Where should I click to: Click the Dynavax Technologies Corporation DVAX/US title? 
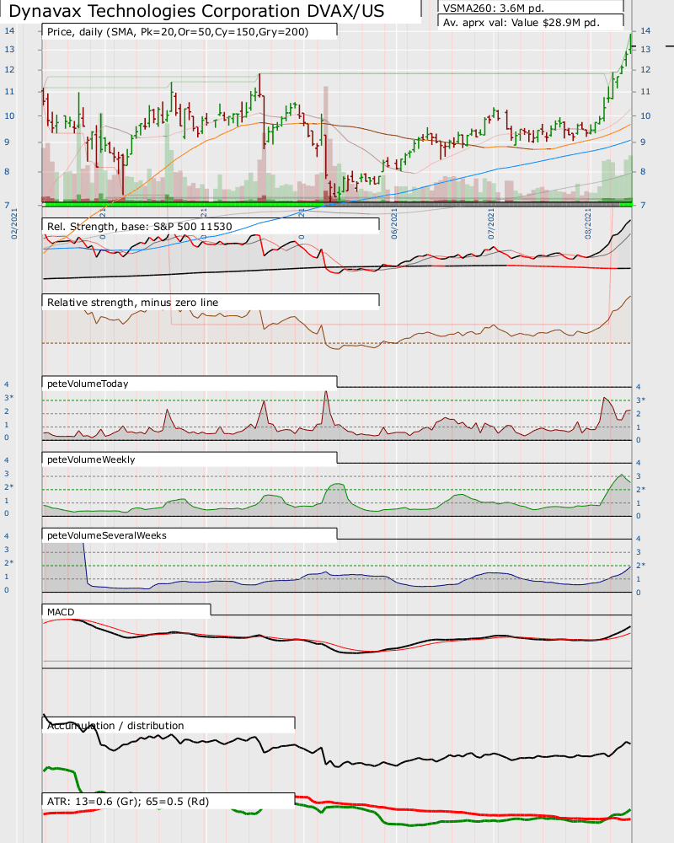pyautogui.click(x=196, y=11)
